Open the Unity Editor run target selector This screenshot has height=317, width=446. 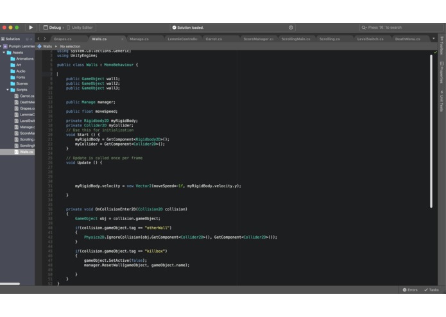pos(80,28)
